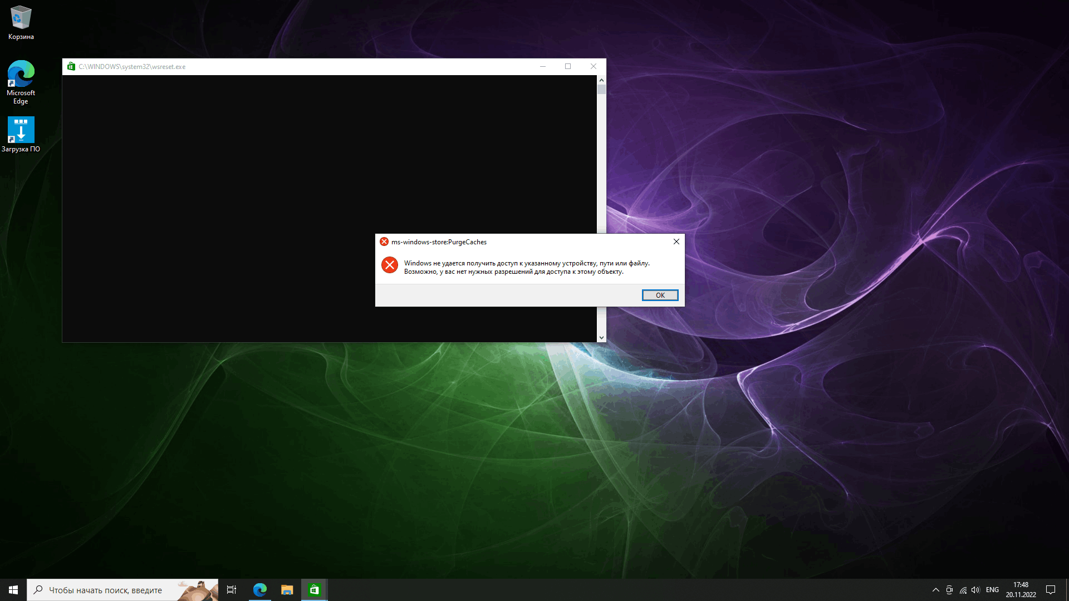Screen dimensions: 1069x601
Task: Expand hidden system tray icons
Action: tap(935, 590)
